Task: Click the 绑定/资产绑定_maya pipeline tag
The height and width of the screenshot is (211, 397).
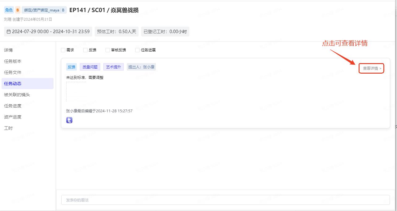Action: click(x=41, y=10)
